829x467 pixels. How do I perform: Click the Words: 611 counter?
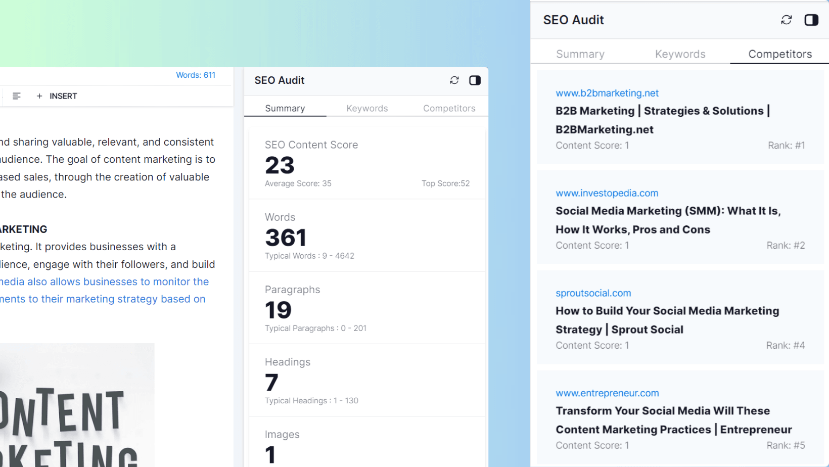click(x=196, y=75)
